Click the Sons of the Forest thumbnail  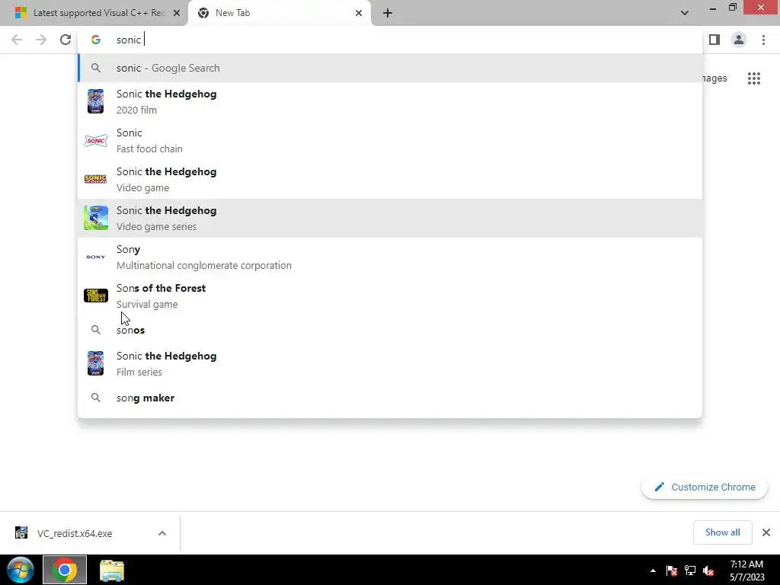[x=95, y=296]
